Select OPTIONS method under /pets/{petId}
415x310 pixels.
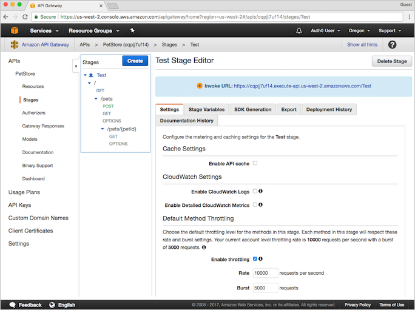[118, 144]
